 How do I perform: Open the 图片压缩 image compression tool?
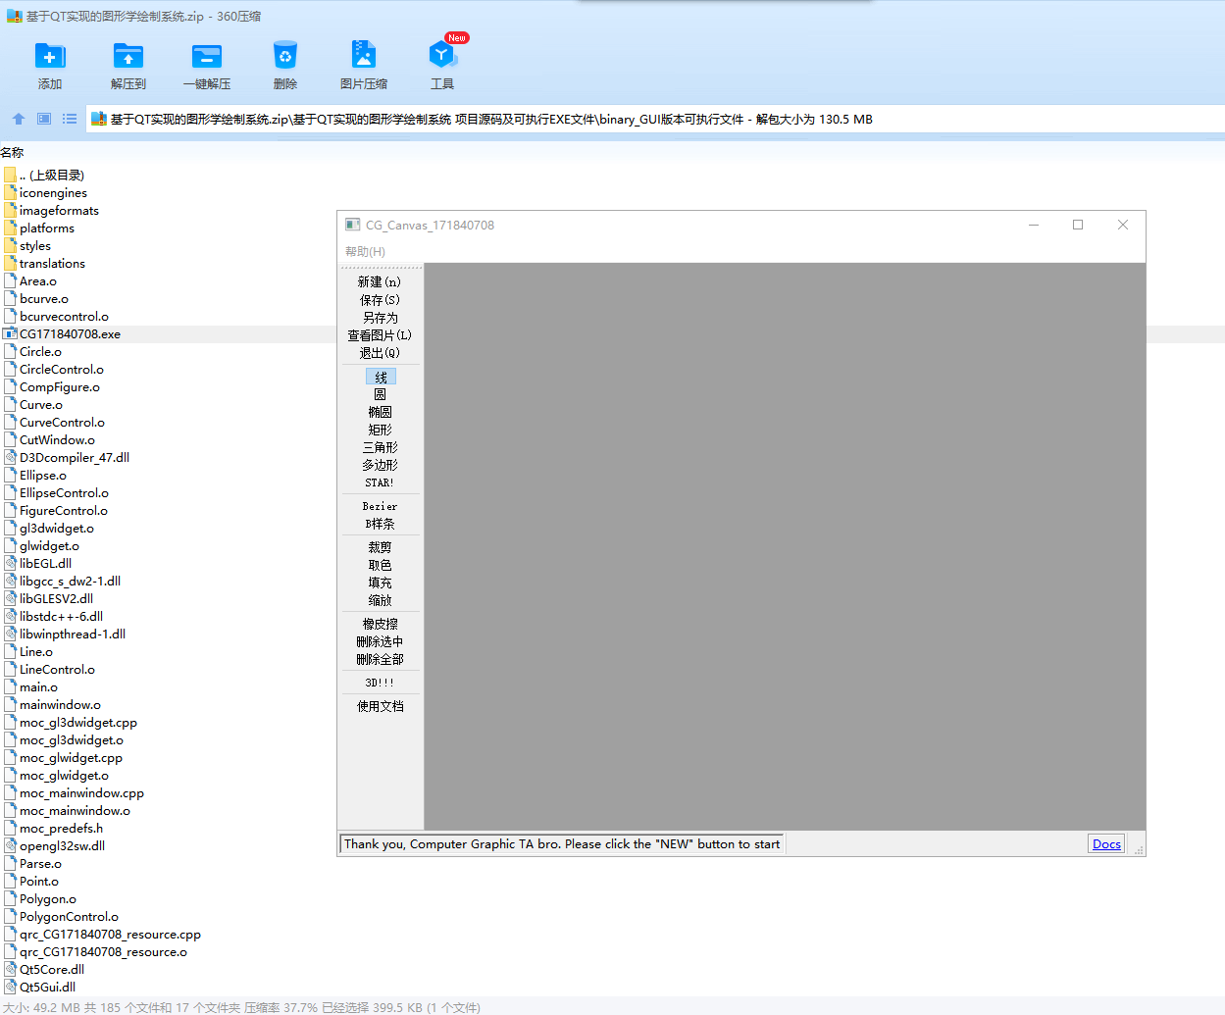(364, 56)
